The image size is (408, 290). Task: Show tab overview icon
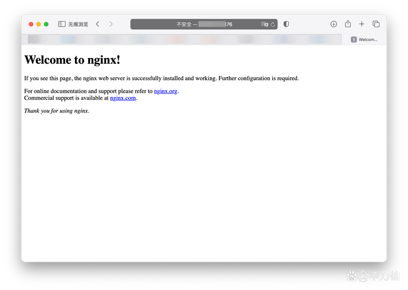[376, 24]
